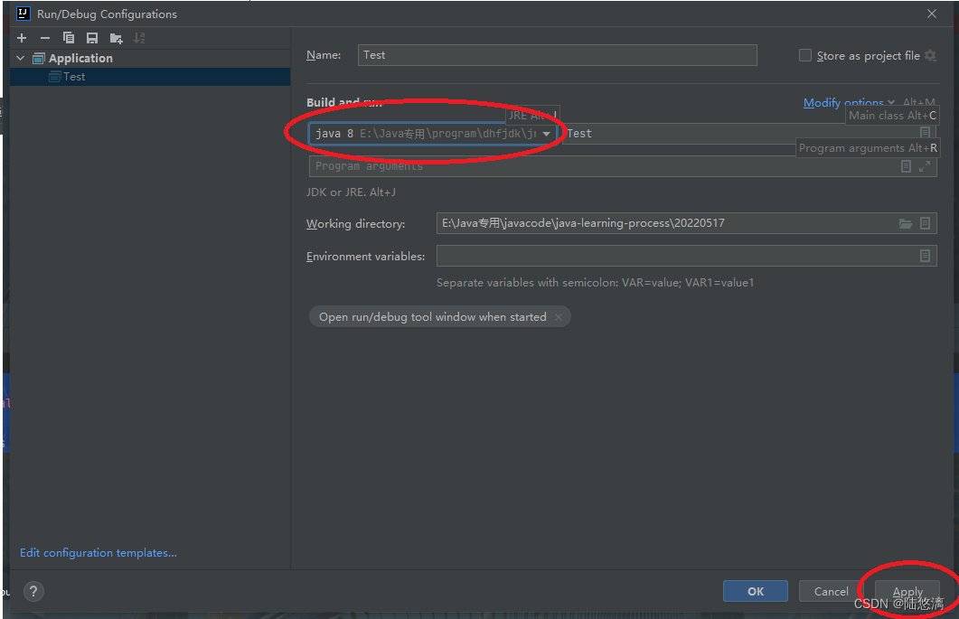Click the Working directory label
The width and height of the screenshot is (959, 619).
[x=355, y=223]
